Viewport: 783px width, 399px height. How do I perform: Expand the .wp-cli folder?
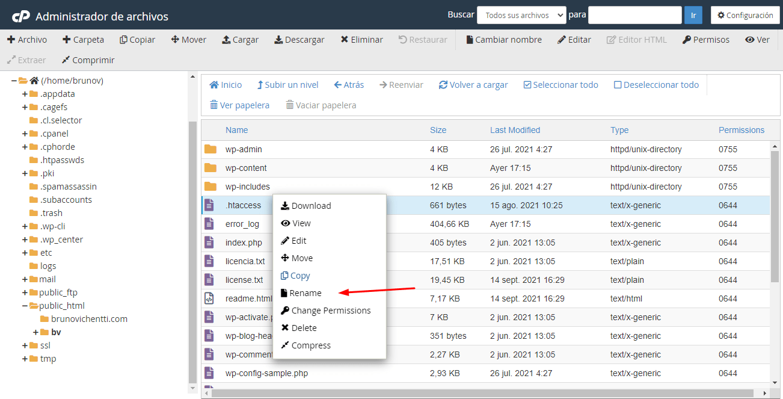pyautogui.click(x=25, y=226)
